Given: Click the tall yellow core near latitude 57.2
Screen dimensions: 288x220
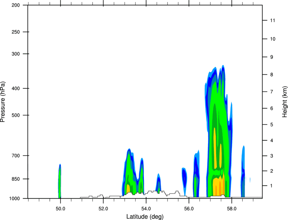Looking at the screenshot, I should (x=215, y=148).
